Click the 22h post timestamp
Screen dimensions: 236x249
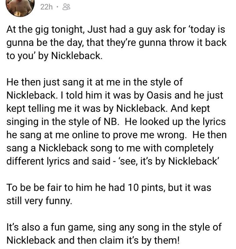point(46,7)
